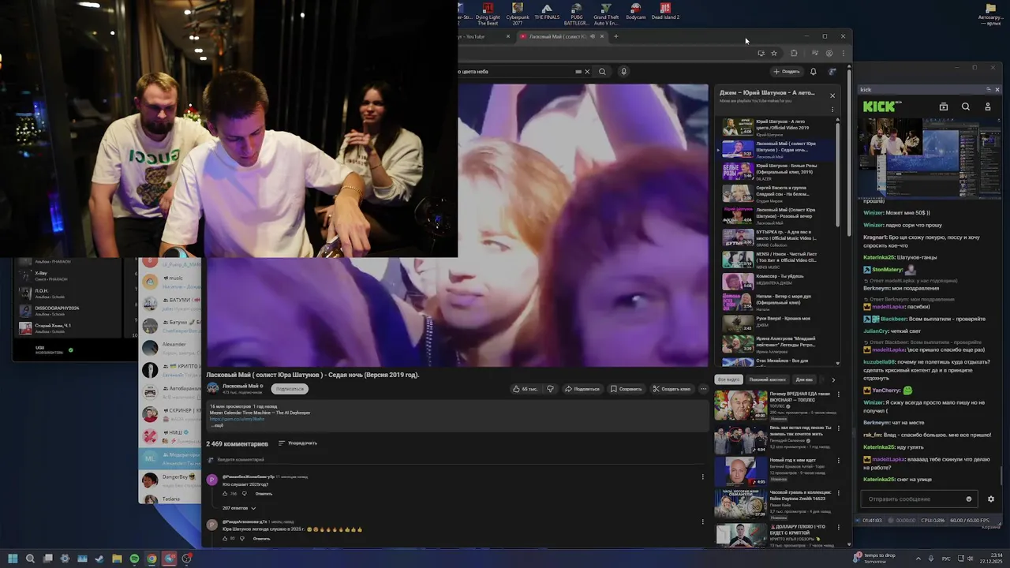This screenshot has height=568, width=1010.
Task: Open the browser extensions puzzle icon
Action: coord(794,53)
